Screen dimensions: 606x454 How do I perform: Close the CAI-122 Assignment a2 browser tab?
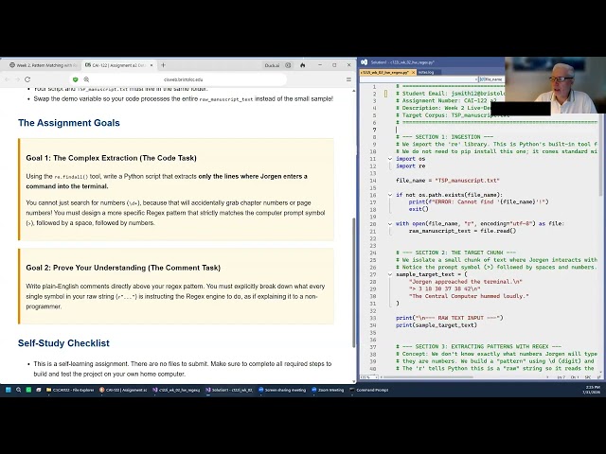coord(151,65)
